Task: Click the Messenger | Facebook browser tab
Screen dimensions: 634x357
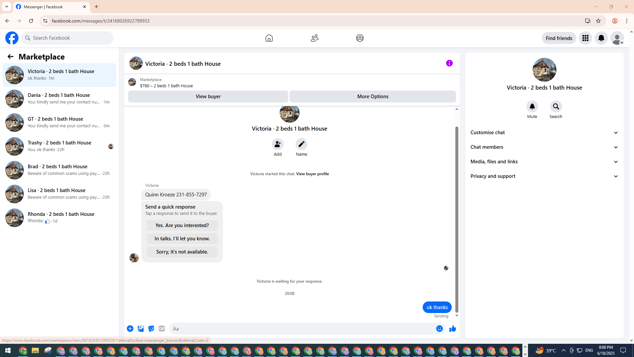Action: [x=52, y=7]
